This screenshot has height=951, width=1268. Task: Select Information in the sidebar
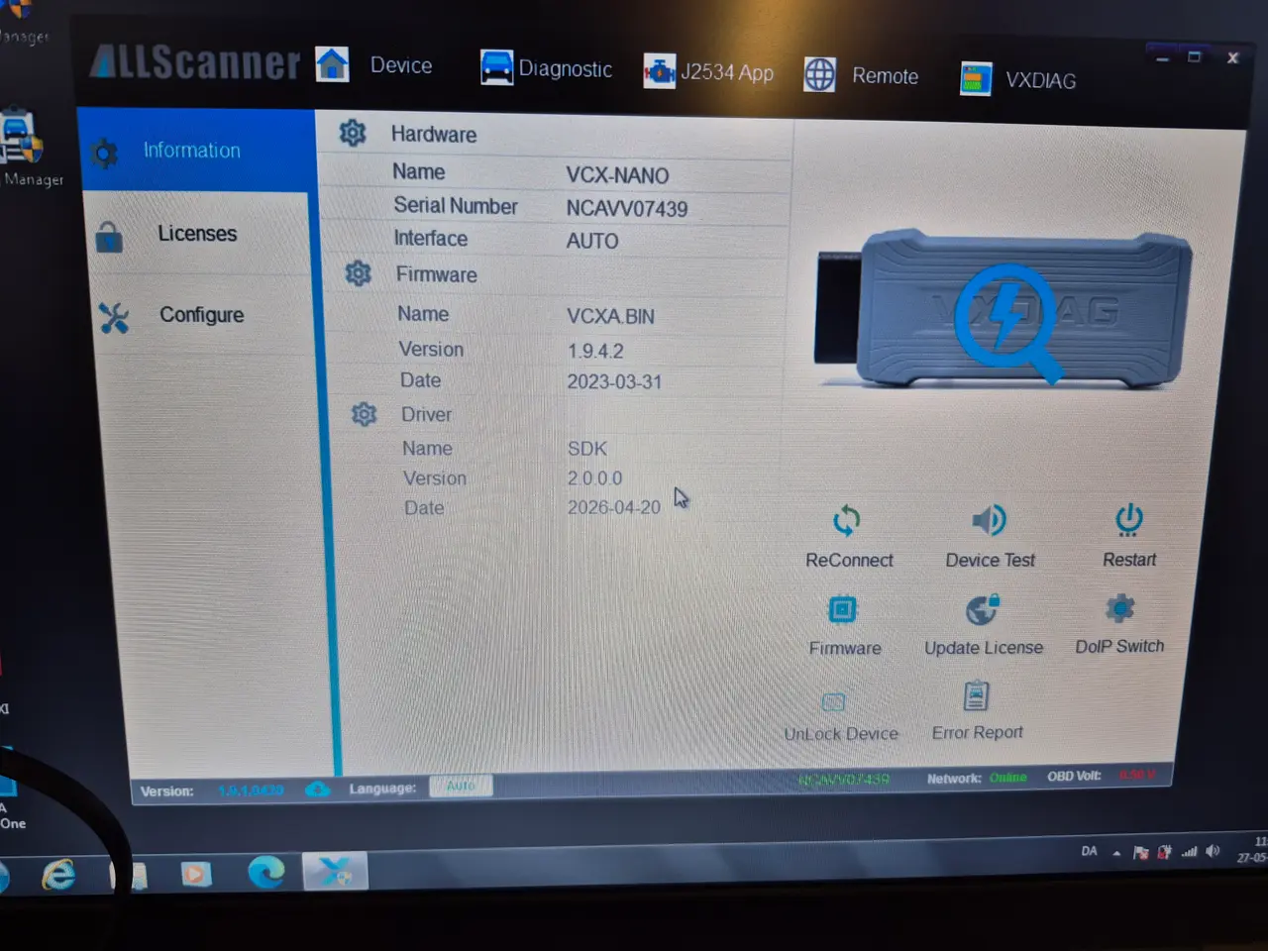click(196, 151)
